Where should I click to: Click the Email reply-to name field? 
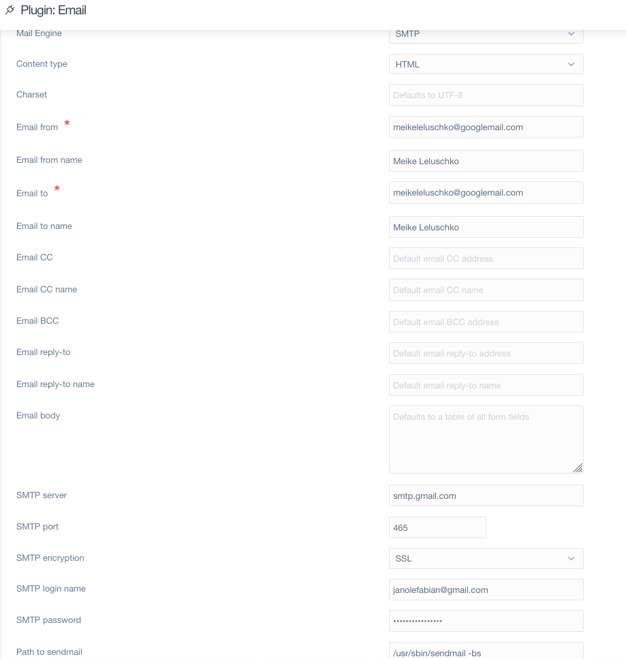(x=486, y=386)
